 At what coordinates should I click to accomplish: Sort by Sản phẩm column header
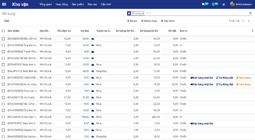14,31
